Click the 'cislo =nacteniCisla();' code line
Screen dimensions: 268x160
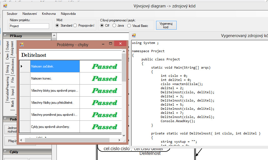[x=182, y=84]
